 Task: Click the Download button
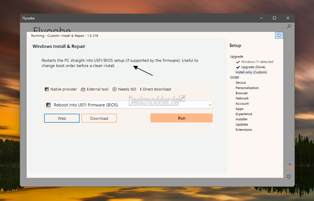pos(99,118)
